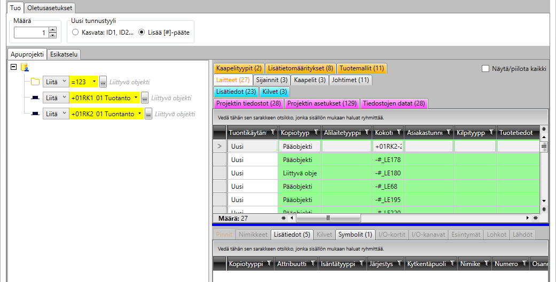Click the yellow folder icon beside =123
The height and width of the screenshot is (282, 556).
(x=35, y=82)
